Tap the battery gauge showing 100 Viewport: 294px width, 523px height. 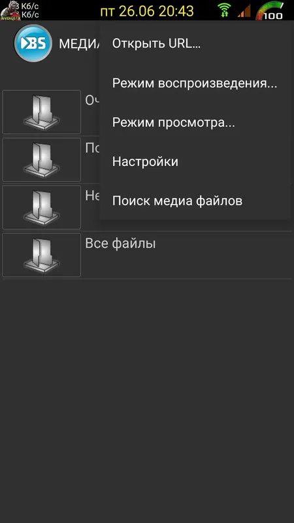(270, 10)
